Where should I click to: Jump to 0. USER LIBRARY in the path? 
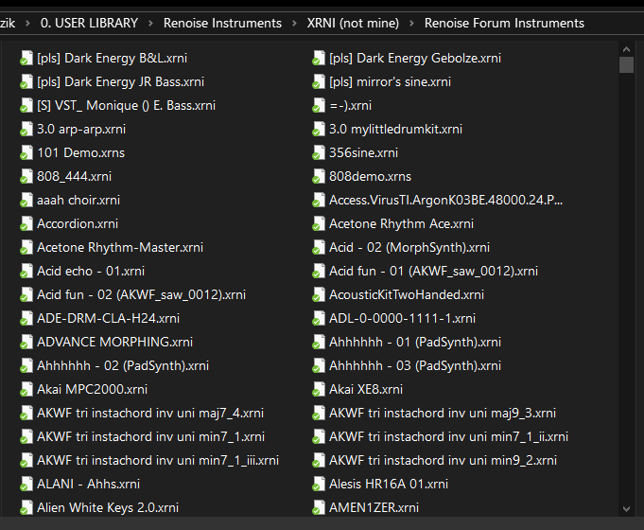pyautogui.click(x=89, y=23)
